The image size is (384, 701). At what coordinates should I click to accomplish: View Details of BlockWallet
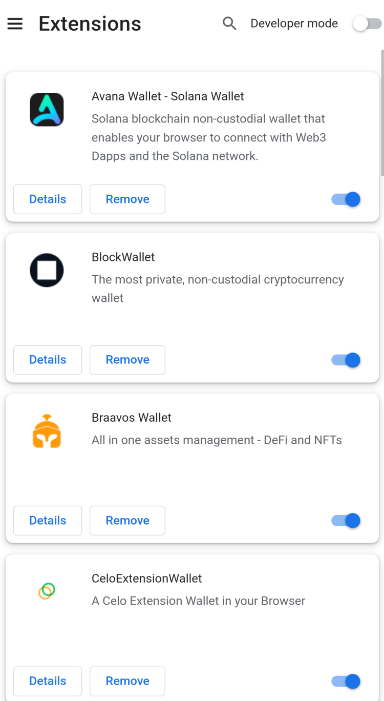click(48, 360)
